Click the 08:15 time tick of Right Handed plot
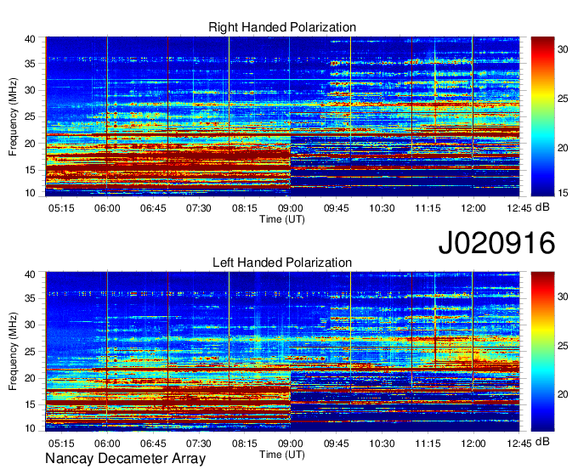The width and height of the screenshot is (578, 469). pos(245,208)
